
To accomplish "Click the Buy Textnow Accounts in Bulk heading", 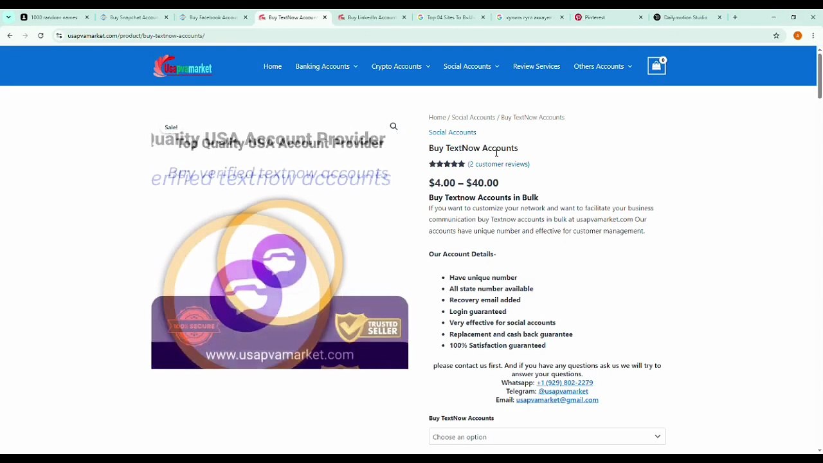I will 484,197.
